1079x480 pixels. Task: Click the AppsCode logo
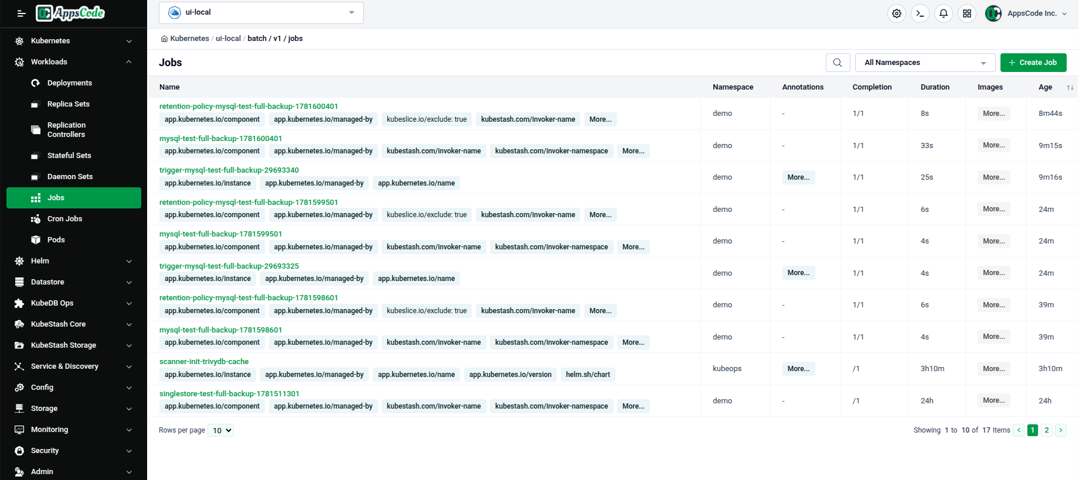click(x=70, y=13)
